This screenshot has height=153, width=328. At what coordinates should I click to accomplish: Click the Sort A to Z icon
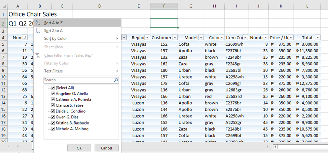[x=38, y=23]
